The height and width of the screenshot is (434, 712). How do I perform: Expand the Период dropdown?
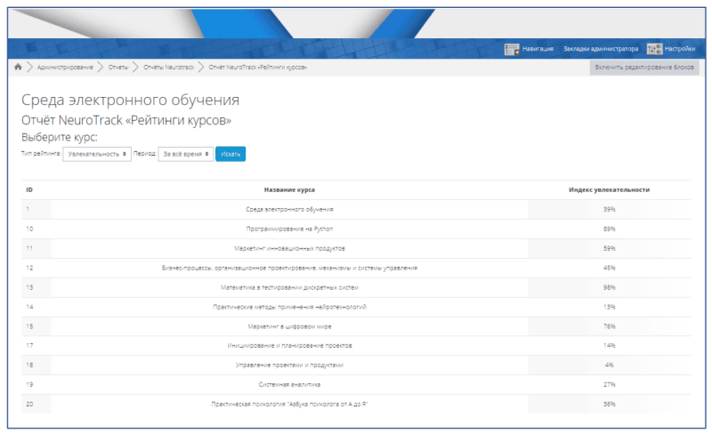pyautogui.click(x=185, y=154)
